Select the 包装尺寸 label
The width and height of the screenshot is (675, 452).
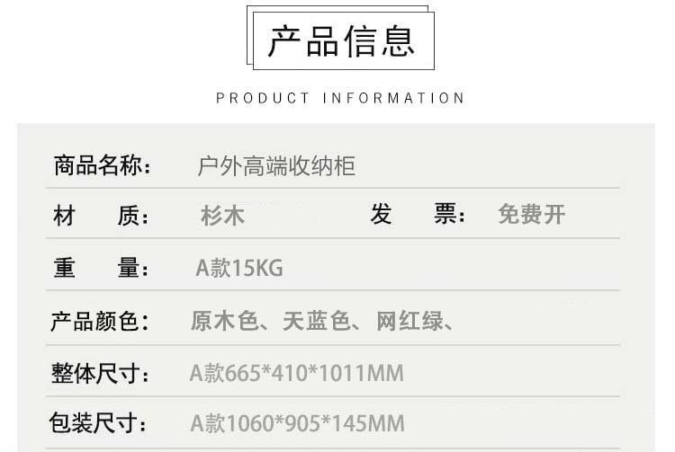pyautogui.click(x=100, y=423)
